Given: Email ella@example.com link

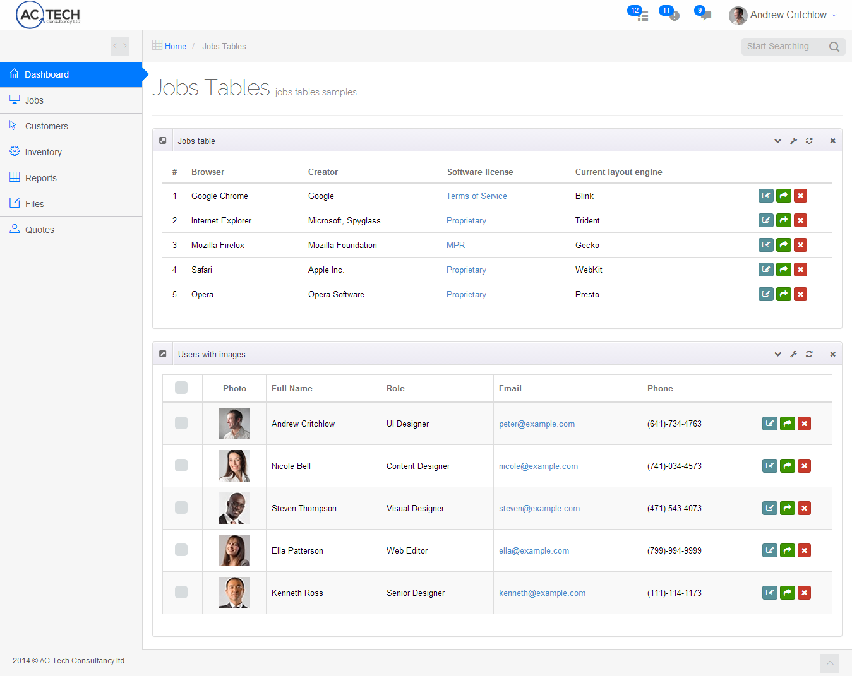Looking at the screenshot, I should 534,550.
